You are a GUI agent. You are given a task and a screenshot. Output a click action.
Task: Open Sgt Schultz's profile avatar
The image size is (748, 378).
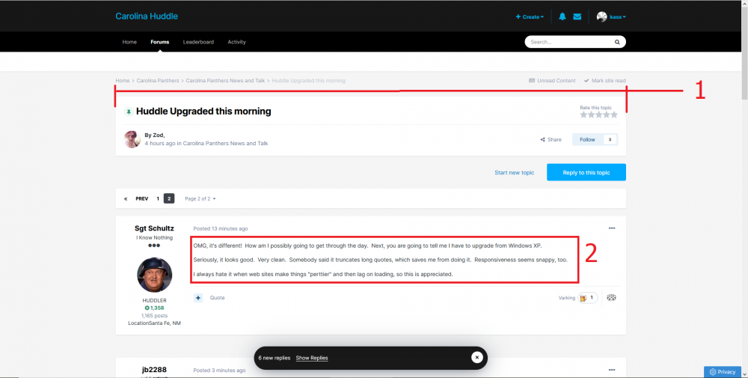tap(155, 275)
